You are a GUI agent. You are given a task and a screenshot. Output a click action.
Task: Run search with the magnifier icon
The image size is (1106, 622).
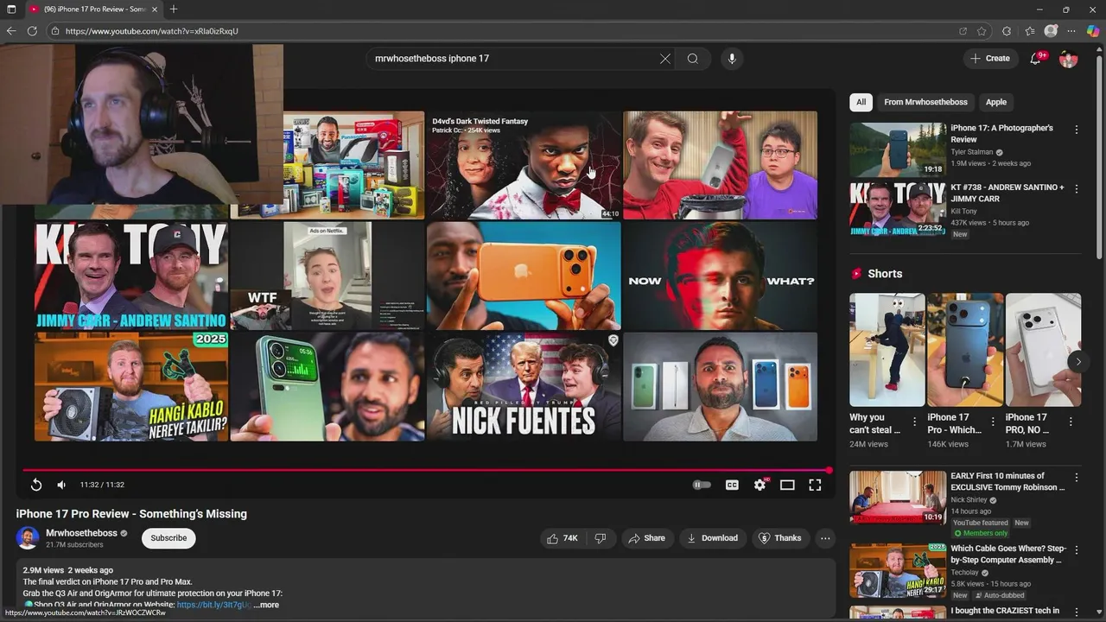[x=693, y=59]
